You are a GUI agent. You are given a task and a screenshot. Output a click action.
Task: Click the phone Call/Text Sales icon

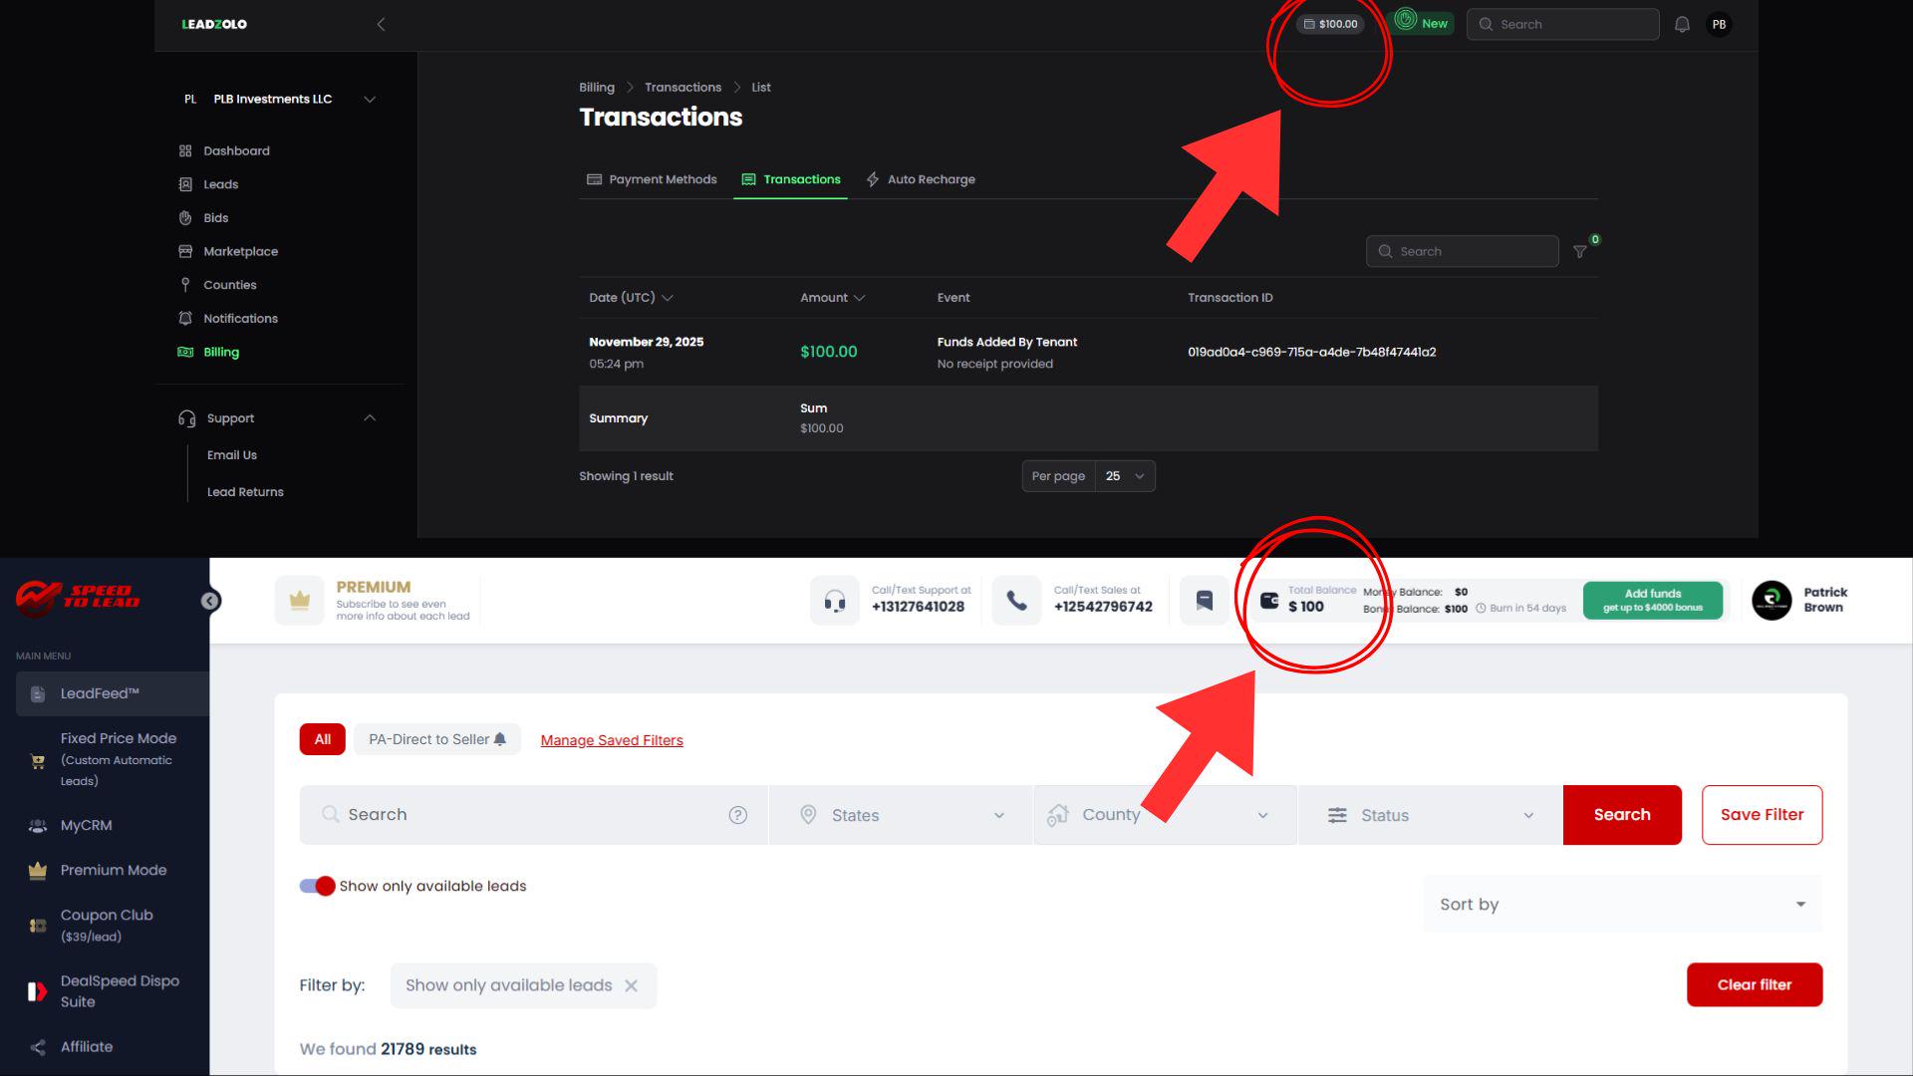tap(1016, 601)
